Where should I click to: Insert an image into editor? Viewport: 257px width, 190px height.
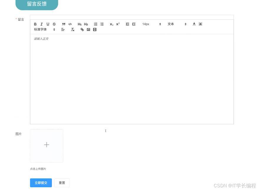point(89,30)
